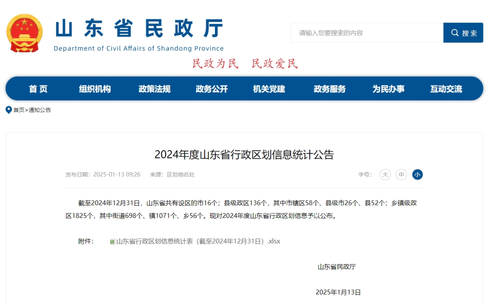The width and height of the screenshot is (494, 304).
Task: Select the medium font size option 中
Action: (x=401, y=174)
